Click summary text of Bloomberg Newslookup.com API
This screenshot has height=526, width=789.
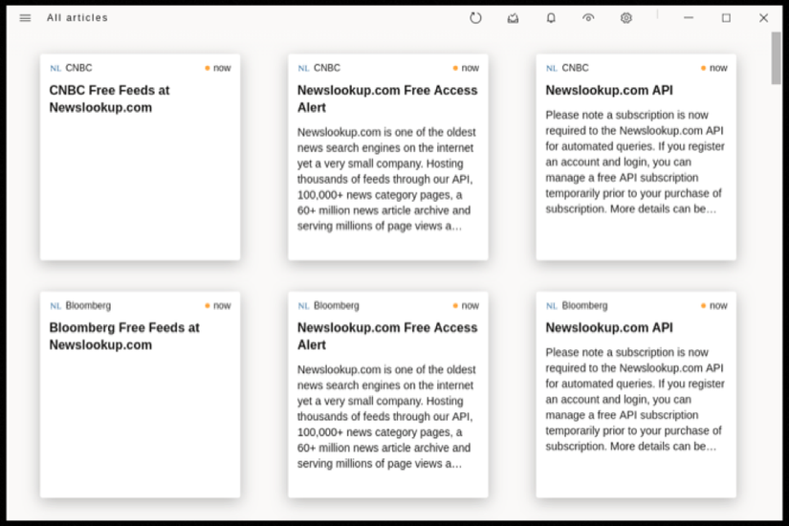[634, 400]
